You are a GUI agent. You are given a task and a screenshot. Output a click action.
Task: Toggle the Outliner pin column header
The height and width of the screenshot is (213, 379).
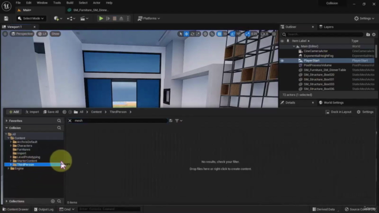tap(288, 41)
